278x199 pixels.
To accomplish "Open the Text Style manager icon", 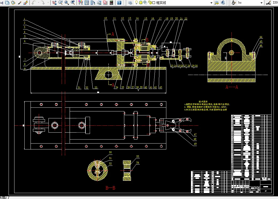I will tap(234, 3).
